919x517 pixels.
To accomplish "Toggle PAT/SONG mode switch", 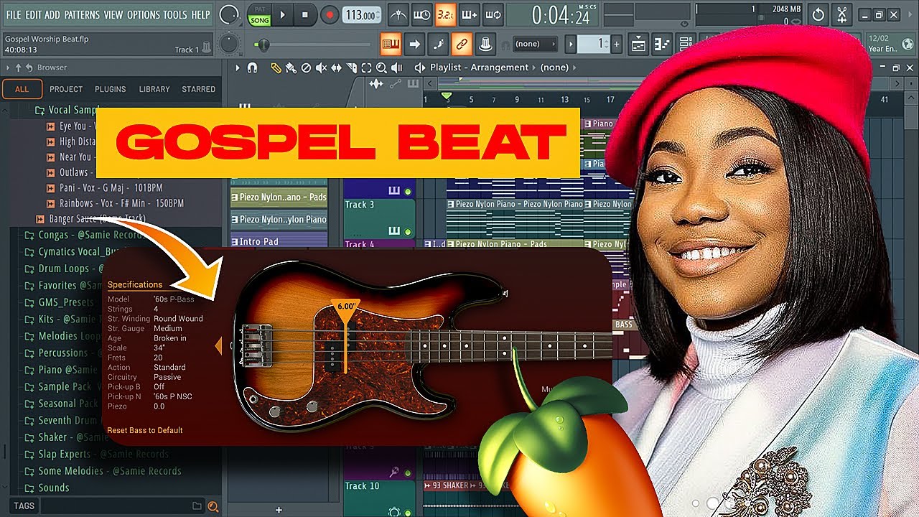I will (x=259, y=14).
